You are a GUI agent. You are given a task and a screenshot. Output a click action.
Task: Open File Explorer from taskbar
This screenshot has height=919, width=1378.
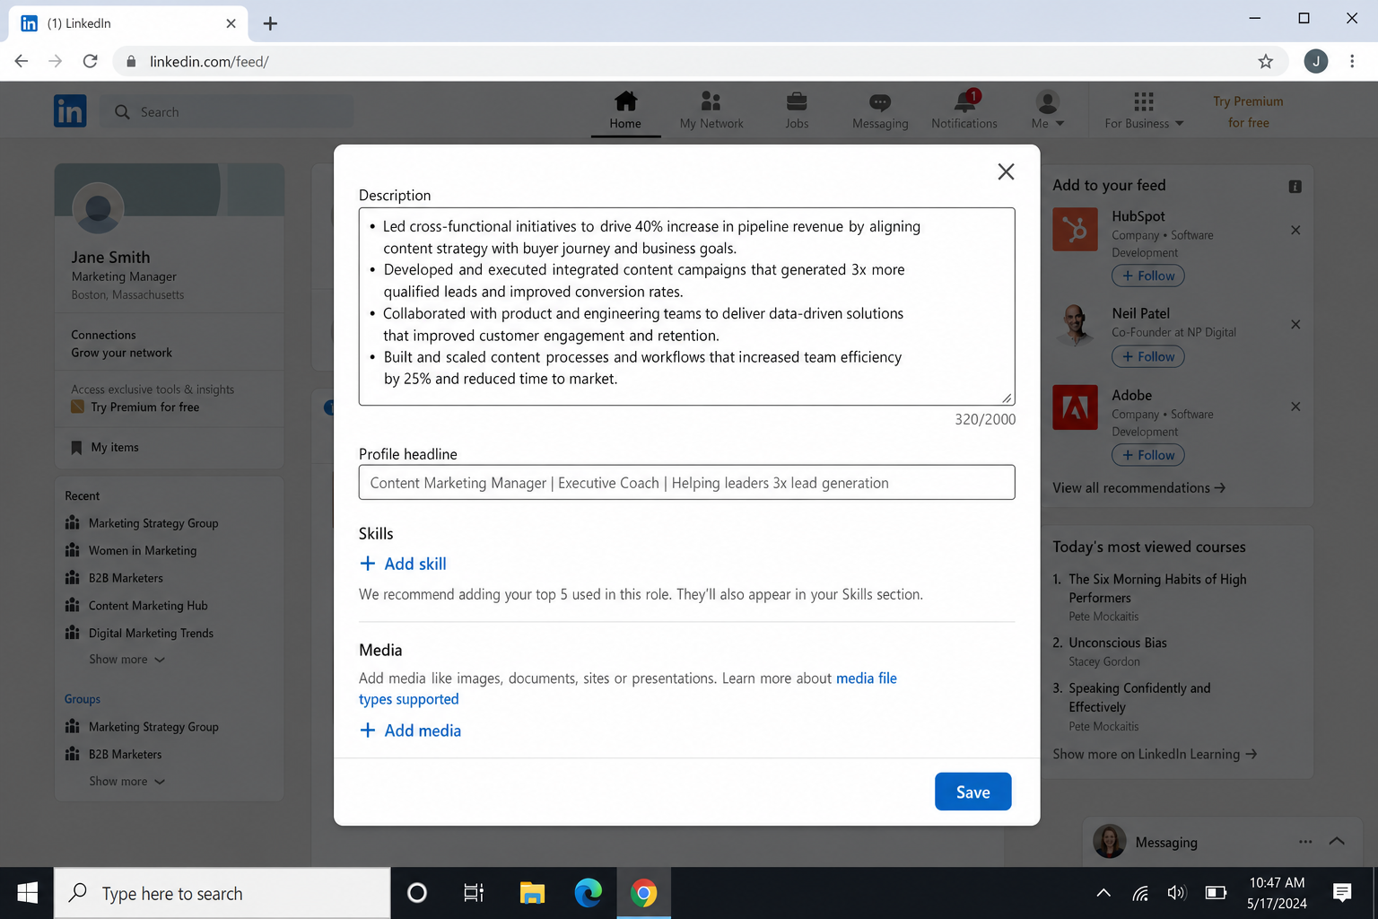532,893
